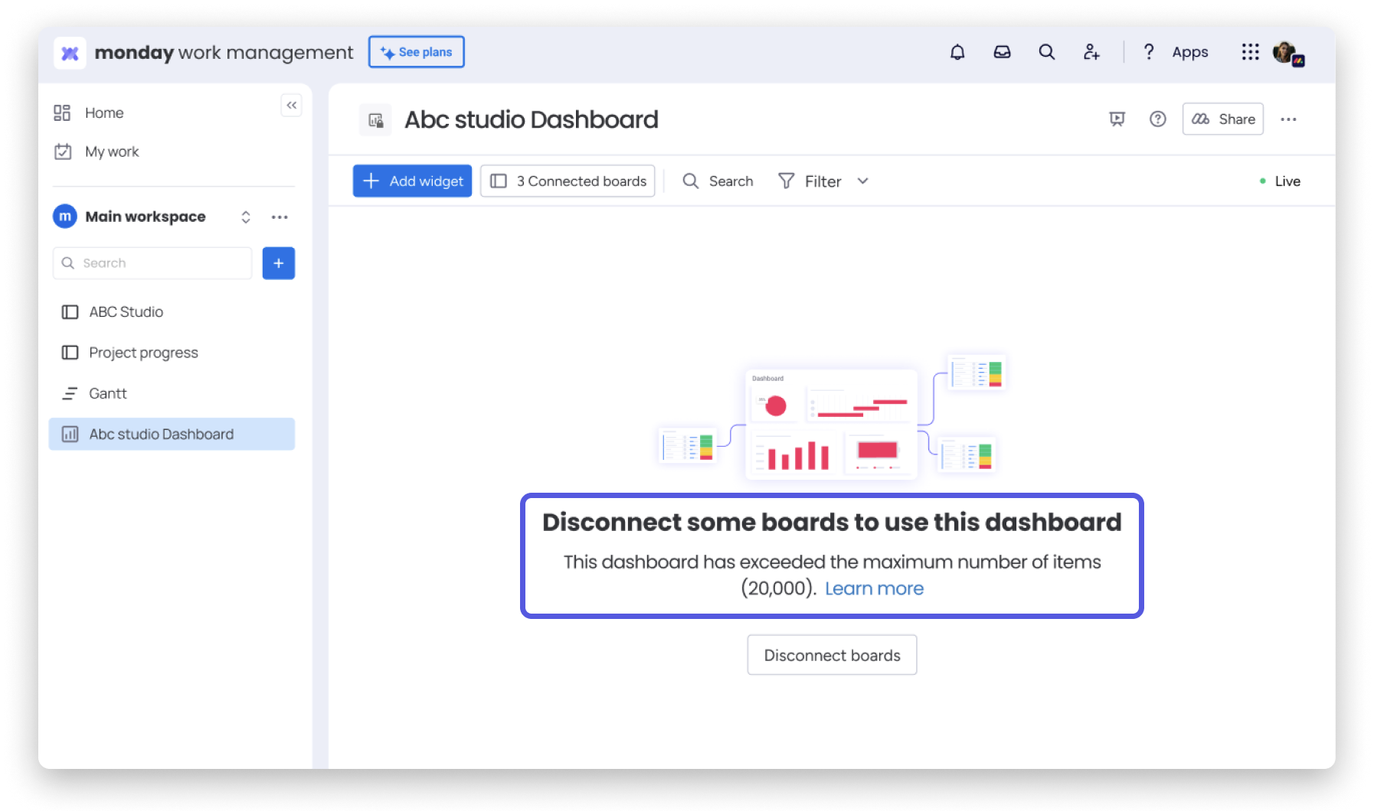Click the Abc studio Dashboard title
The width and height of the screenshot is (1374, 811).
tap(532, 120)
